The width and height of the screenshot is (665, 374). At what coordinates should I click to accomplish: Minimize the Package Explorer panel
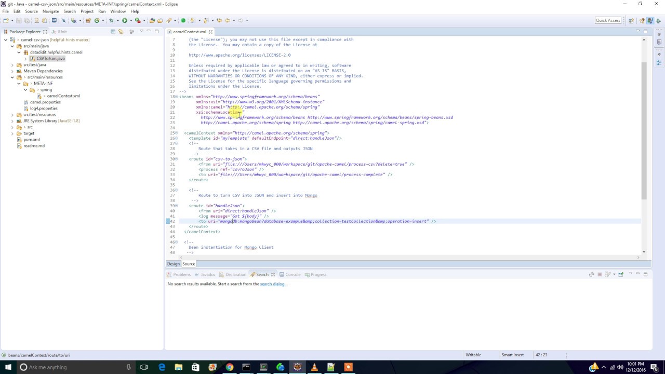click(x=149, y=32)
